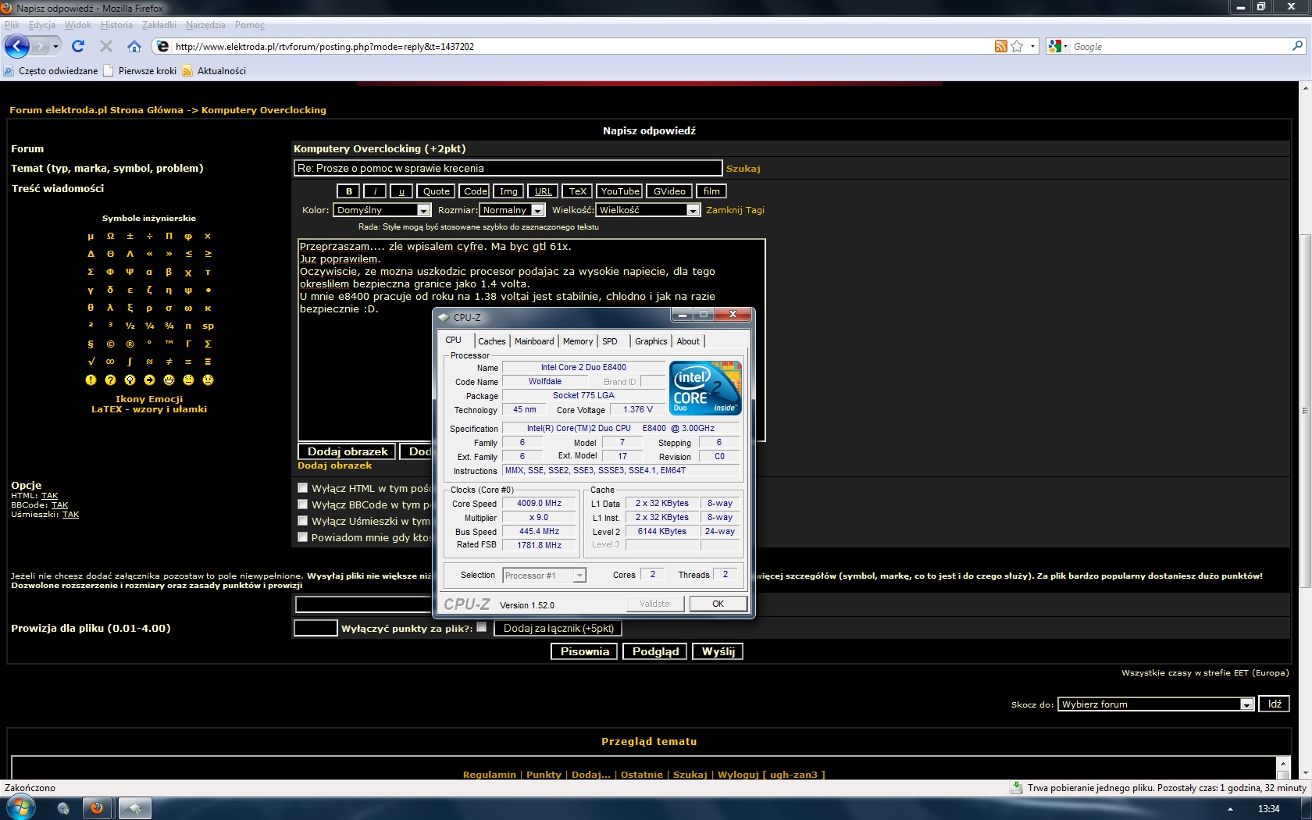Image resolution: width=1312 pixels, height=820 pixels.
Task: Reload the page with the refresh icon
Action: [x=78, y=47]
